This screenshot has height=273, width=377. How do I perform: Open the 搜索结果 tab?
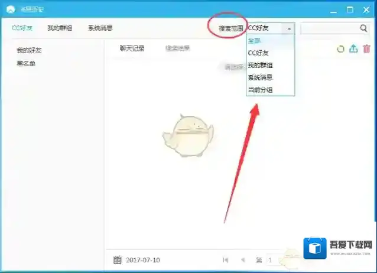pyautogui.click(x=178, y=48)
